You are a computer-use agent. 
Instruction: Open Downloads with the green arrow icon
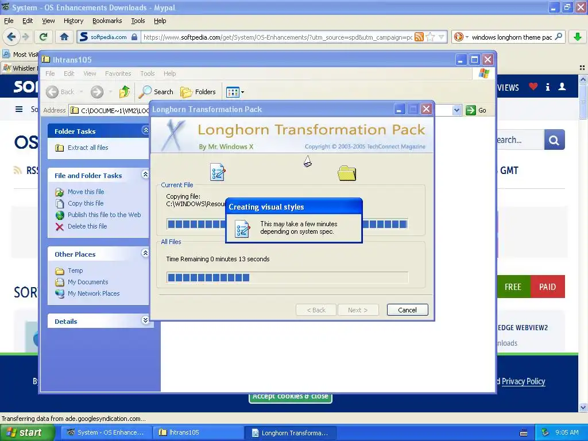tap(578, 37)
